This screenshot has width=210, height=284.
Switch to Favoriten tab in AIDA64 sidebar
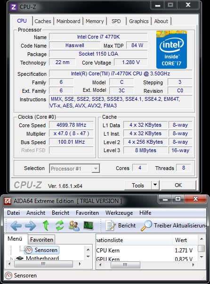click(x=41, y=240)
